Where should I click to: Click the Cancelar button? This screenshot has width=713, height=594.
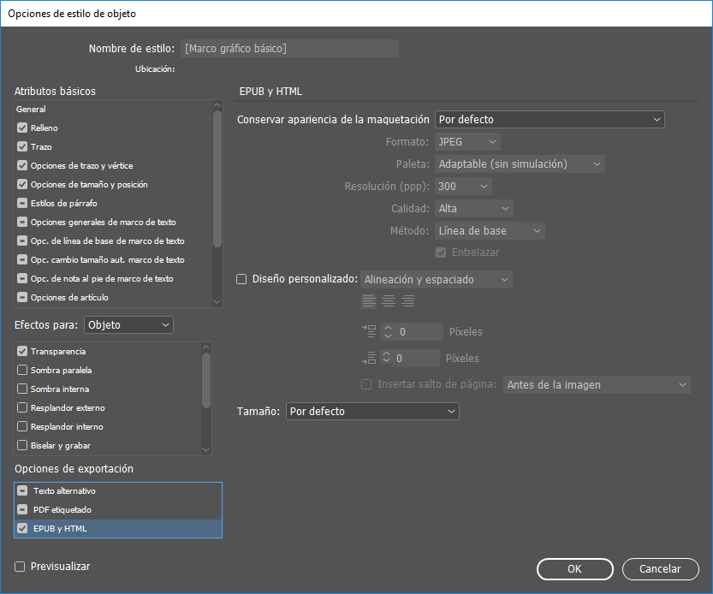(660, 568)
